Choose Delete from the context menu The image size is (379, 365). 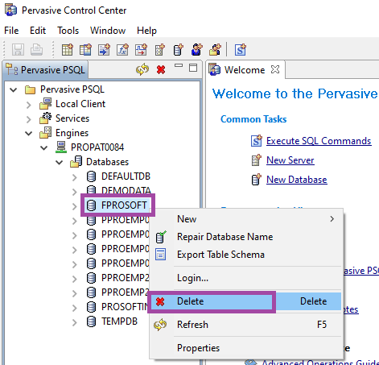pos(245,301)
